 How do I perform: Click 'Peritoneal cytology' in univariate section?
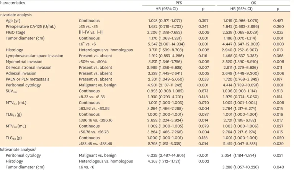coord(23,85)
